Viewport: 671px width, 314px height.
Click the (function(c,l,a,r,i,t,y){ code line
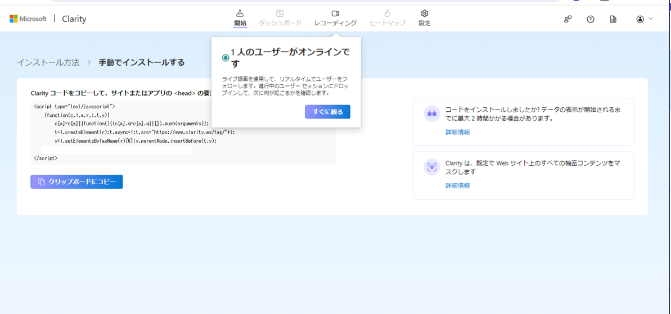point(77,115)
